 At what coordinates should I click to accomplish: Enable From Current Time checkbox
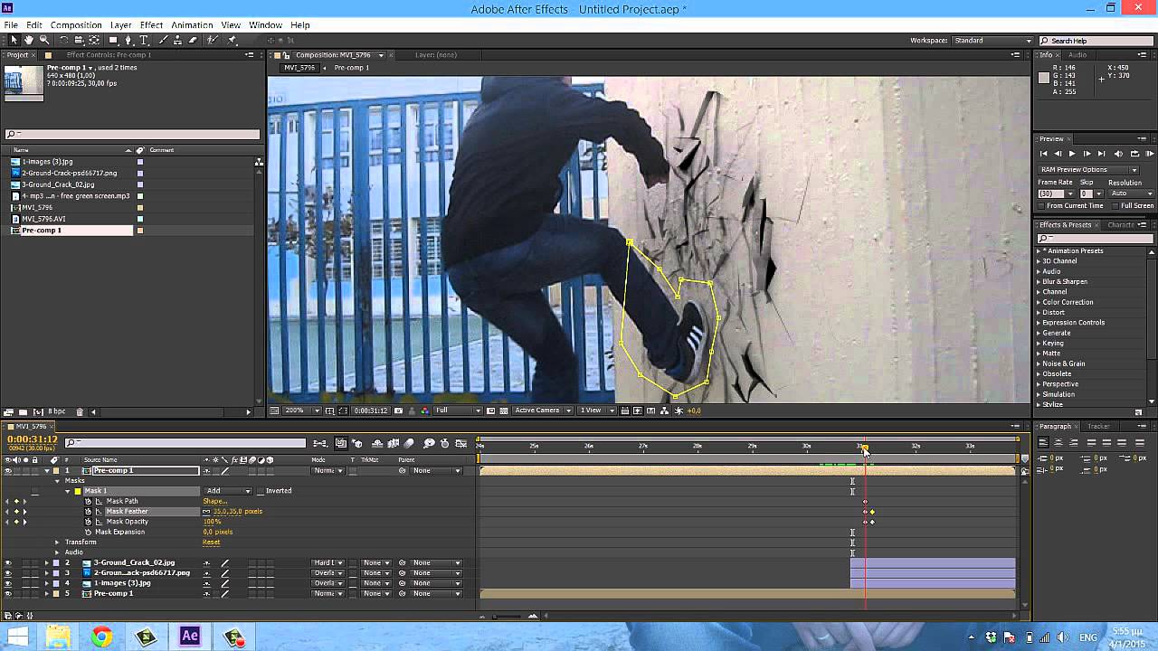(1041, 206)
